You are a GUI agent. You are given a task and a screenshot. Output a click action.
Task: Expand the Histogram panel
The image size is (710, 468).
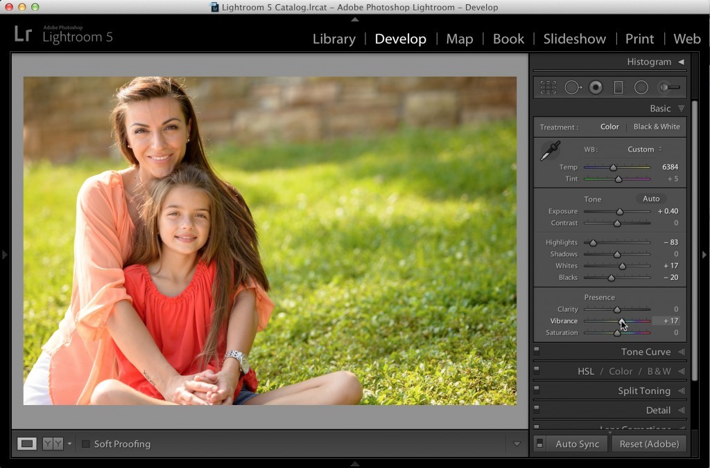click(681, 62)
